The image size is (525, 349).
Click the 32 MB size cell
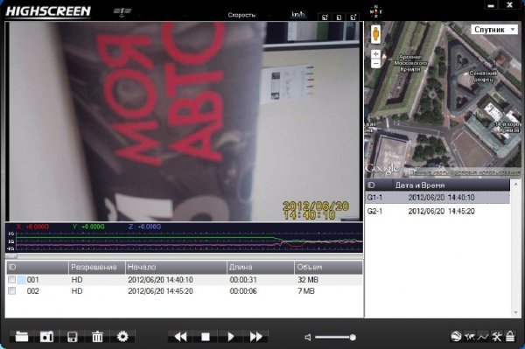coord(308,279)
